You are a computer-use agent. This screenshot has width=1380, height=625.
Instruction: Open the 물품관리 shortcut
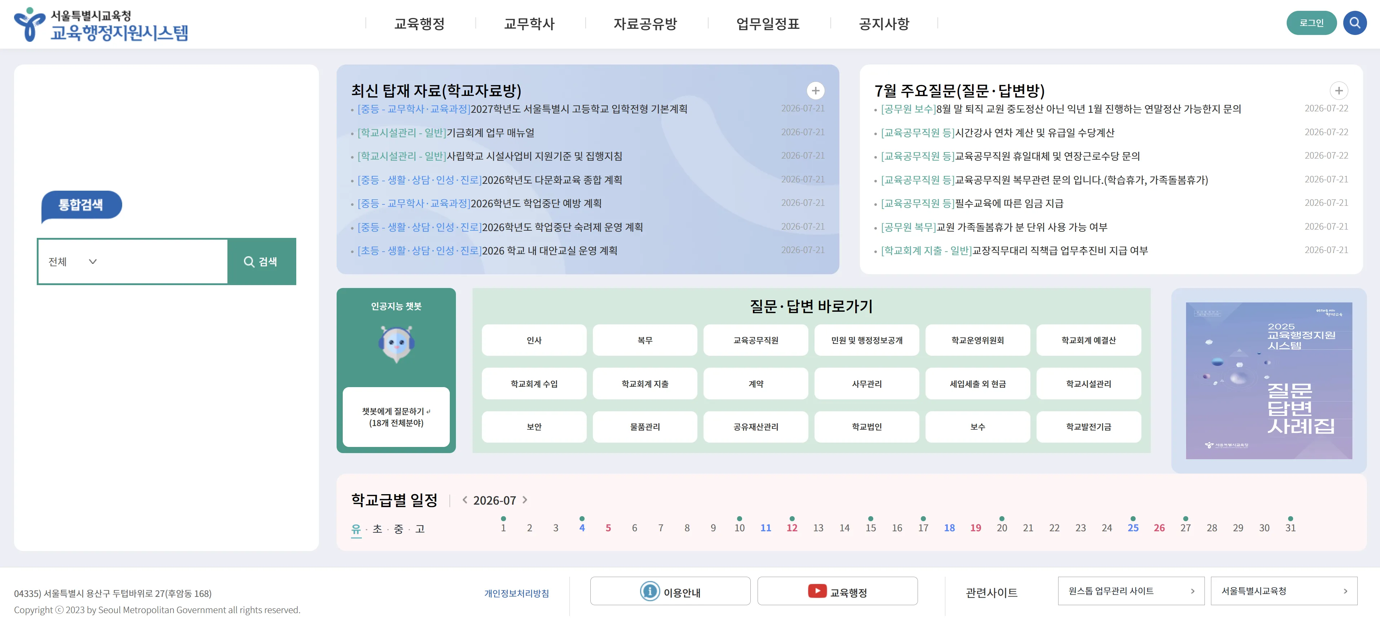point(644,427)
